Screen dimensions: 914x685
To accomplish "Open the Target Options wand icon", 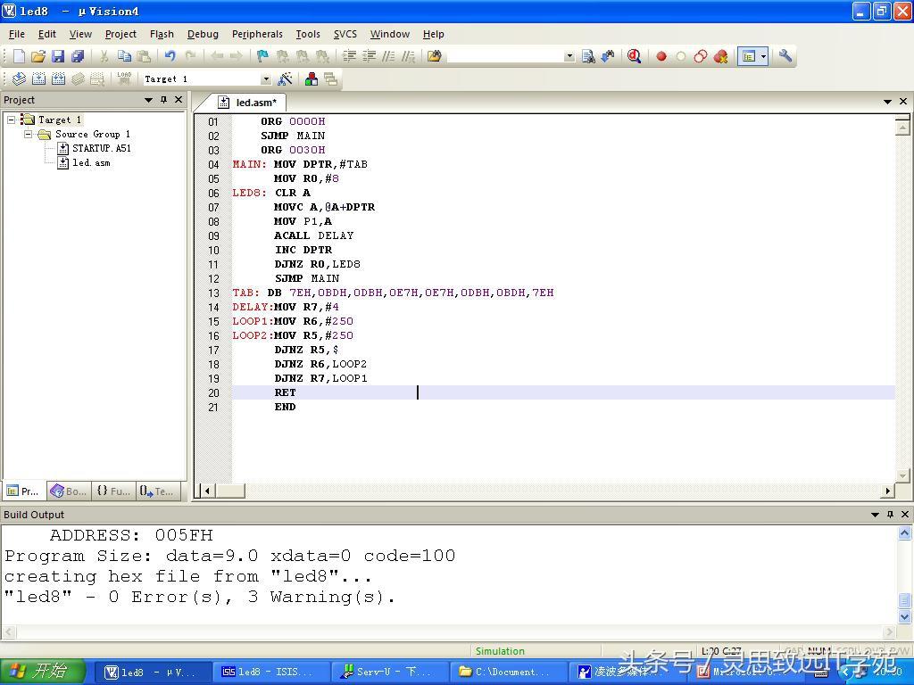I will point(285,79).
